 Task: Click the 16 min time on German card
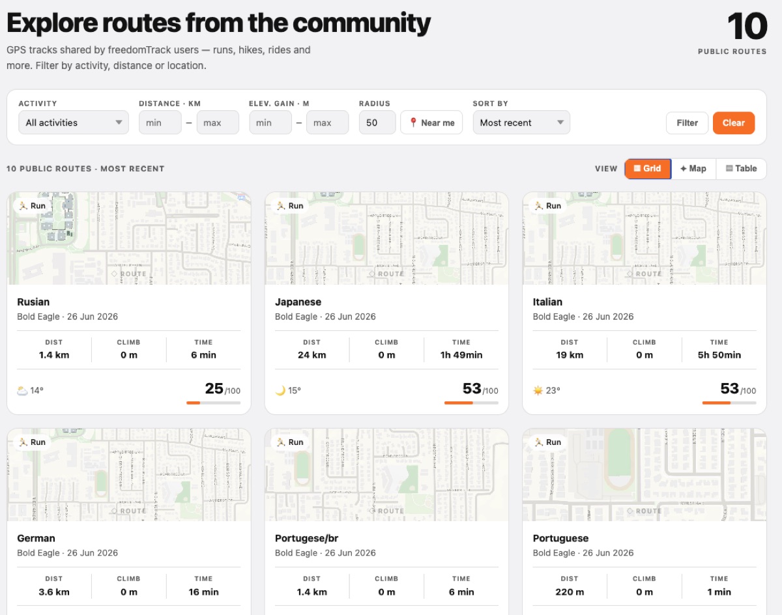(203, 592)
